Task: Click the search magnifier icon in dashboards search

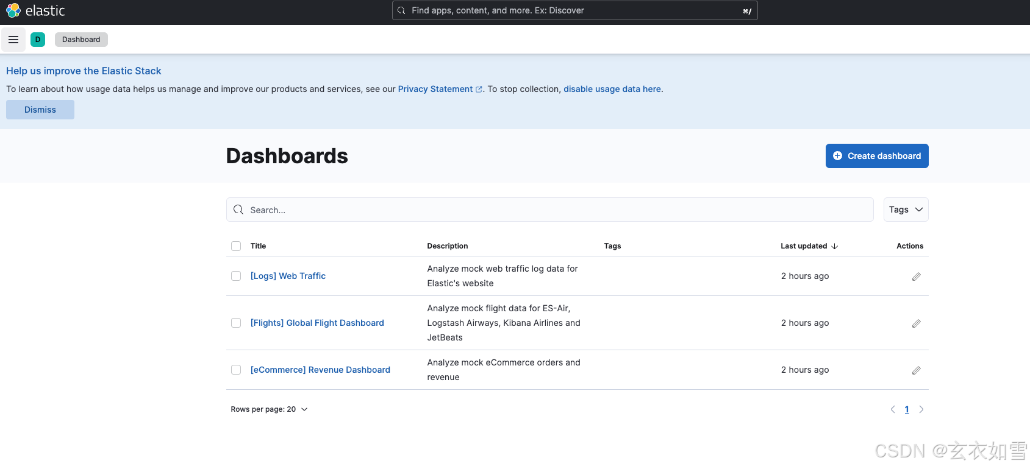Action: (238, 210)
